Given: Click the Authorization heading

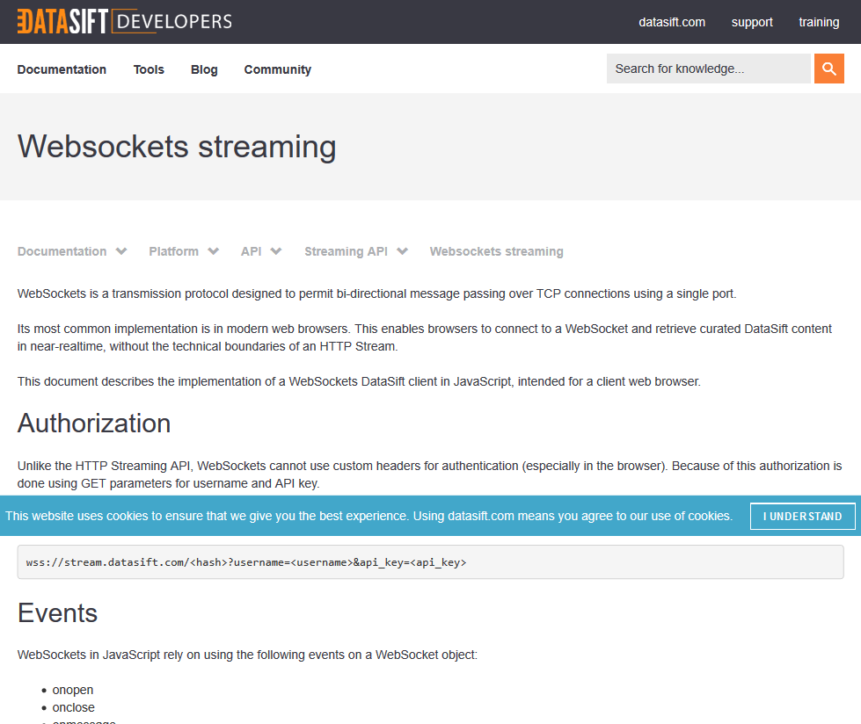Looking at the screenshot, I should tap(94, 424).
